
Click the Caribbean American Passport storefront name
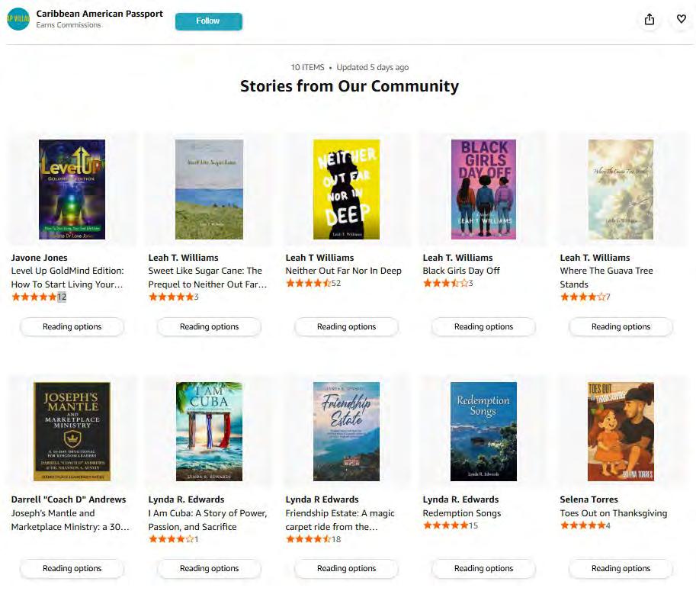pyautogui.click(x=99, y=14)
